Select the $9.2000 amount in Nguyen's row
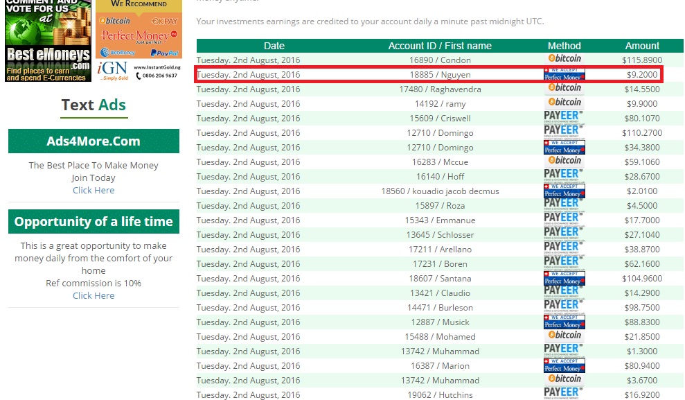 tap(643, 74)
